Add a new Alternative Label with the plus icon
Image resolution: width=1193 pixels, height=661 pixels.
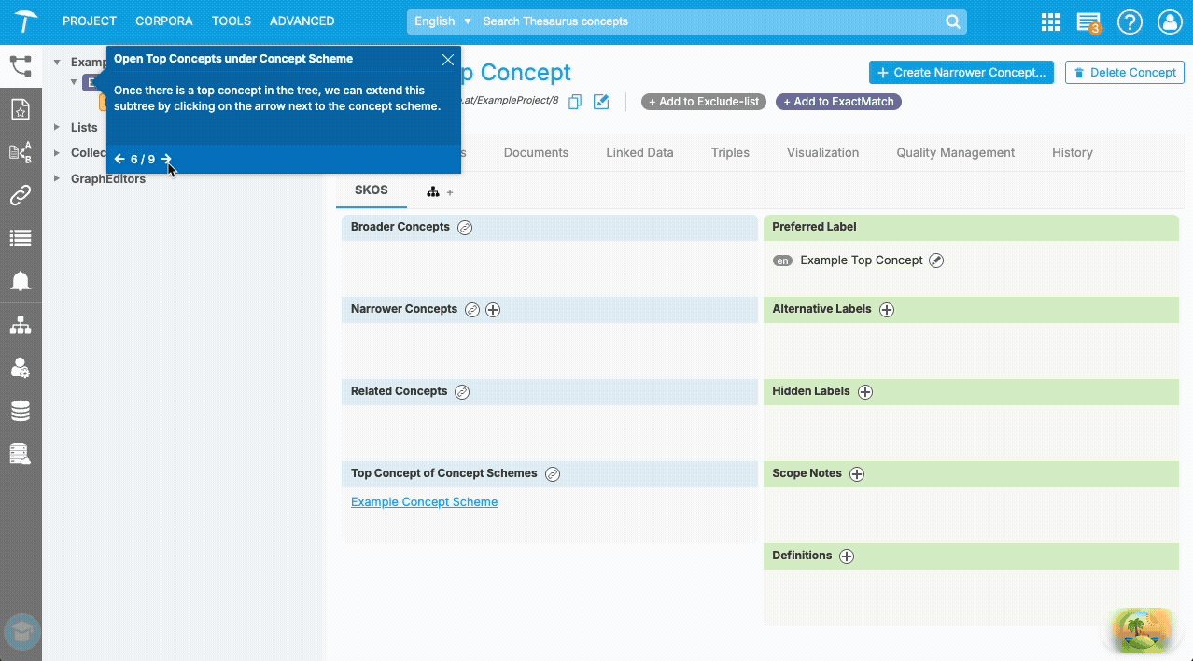tap(886, 309)
